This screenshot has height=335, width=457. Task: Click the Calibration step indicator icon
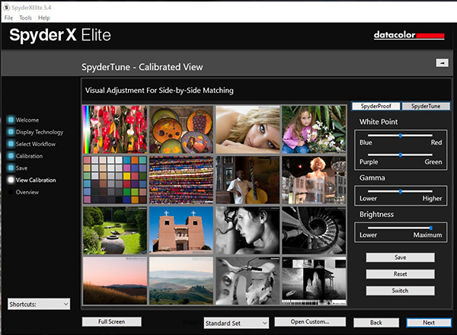coord(11,157)
